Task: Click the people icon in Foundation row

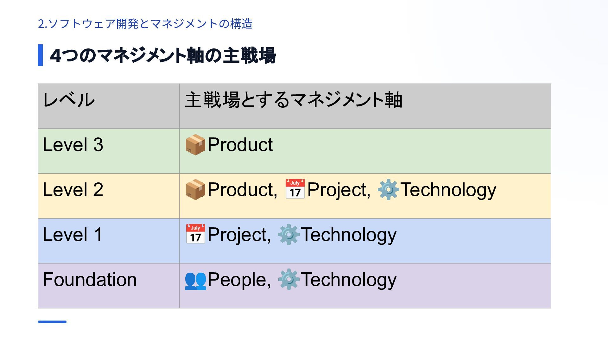Action: [195, 280]
